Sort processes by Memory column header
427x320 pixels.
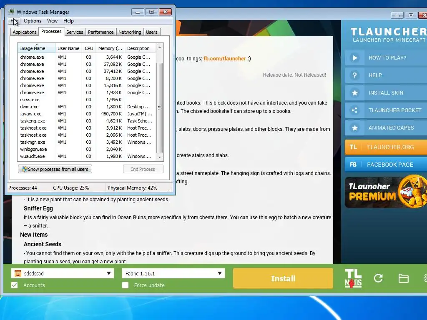tap(110, 48)
